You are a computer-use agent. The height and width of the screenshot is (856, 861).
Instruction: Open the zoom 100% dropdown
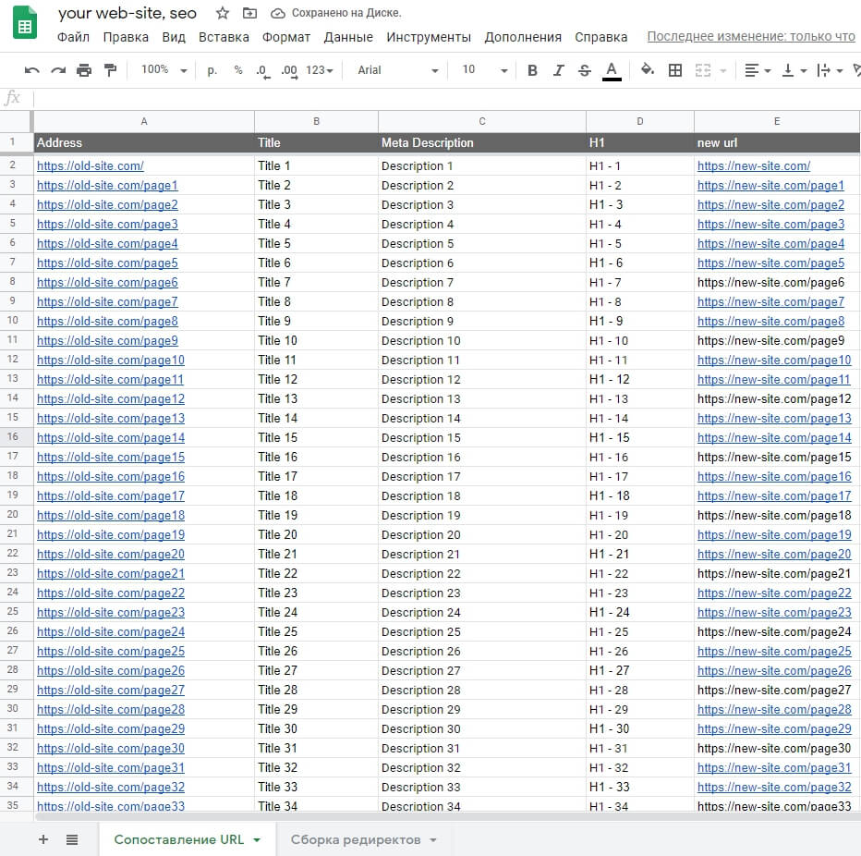pos(164,69)
